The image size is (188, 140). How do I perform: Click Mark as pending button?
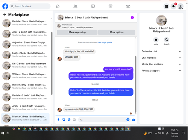coord(77,32)
